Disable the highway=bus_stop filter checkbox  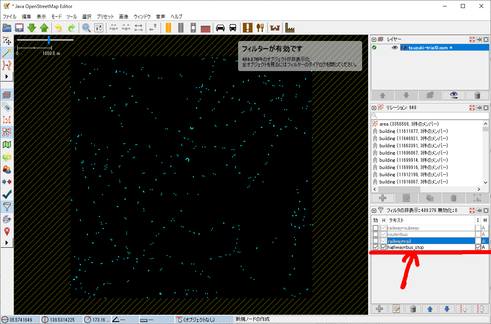375,247
